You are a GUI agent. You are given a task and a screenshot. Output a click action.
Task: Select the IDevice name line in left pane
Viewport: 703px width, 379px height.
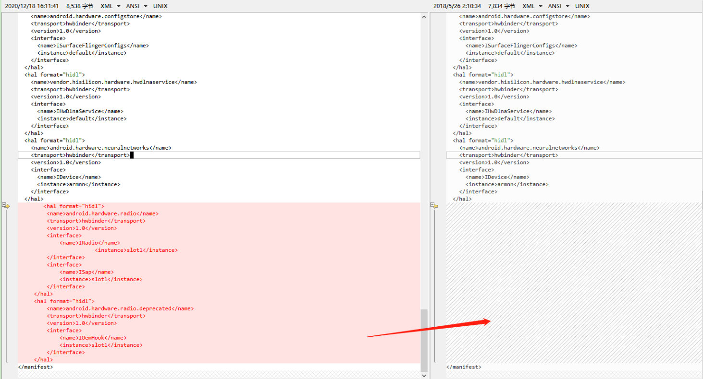coord(69,177)
